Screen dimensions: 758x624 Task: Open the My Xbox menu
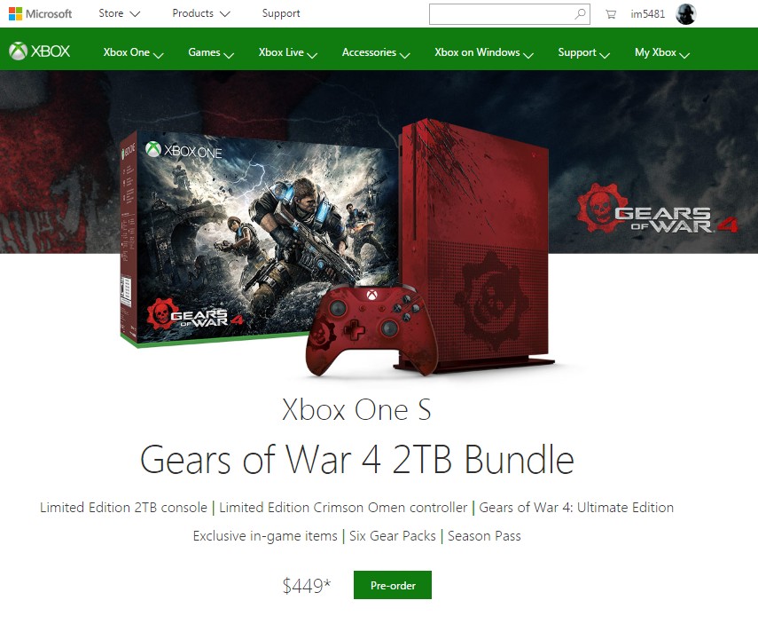pyautogui.click(x=661, y=52)
